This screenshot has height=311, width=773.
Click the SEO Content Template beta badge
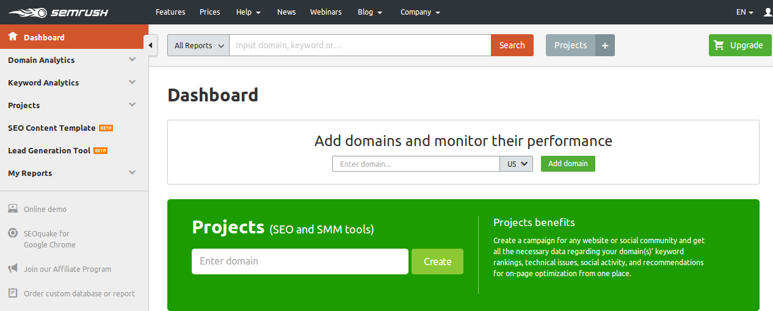point(106,128)
